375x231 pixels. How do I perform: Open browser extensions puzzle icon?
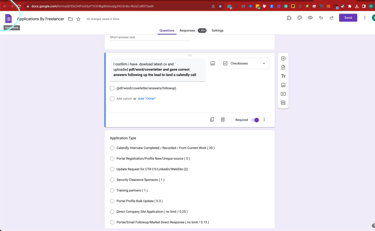[350, 6]
